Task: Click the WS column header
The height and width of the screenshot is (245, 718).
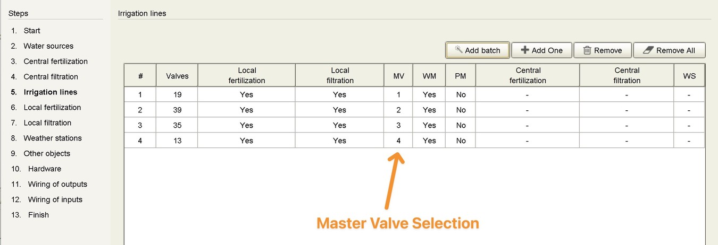Action: 689,76
